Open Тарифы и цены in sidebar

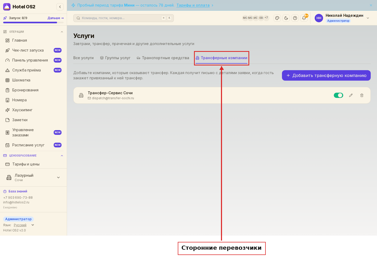pyautogui.click(x=34, y=164)
